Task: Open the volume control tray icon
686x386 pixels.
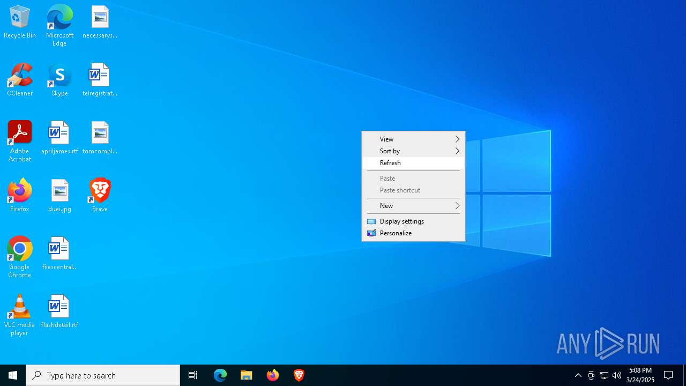Action: [617, 375]
